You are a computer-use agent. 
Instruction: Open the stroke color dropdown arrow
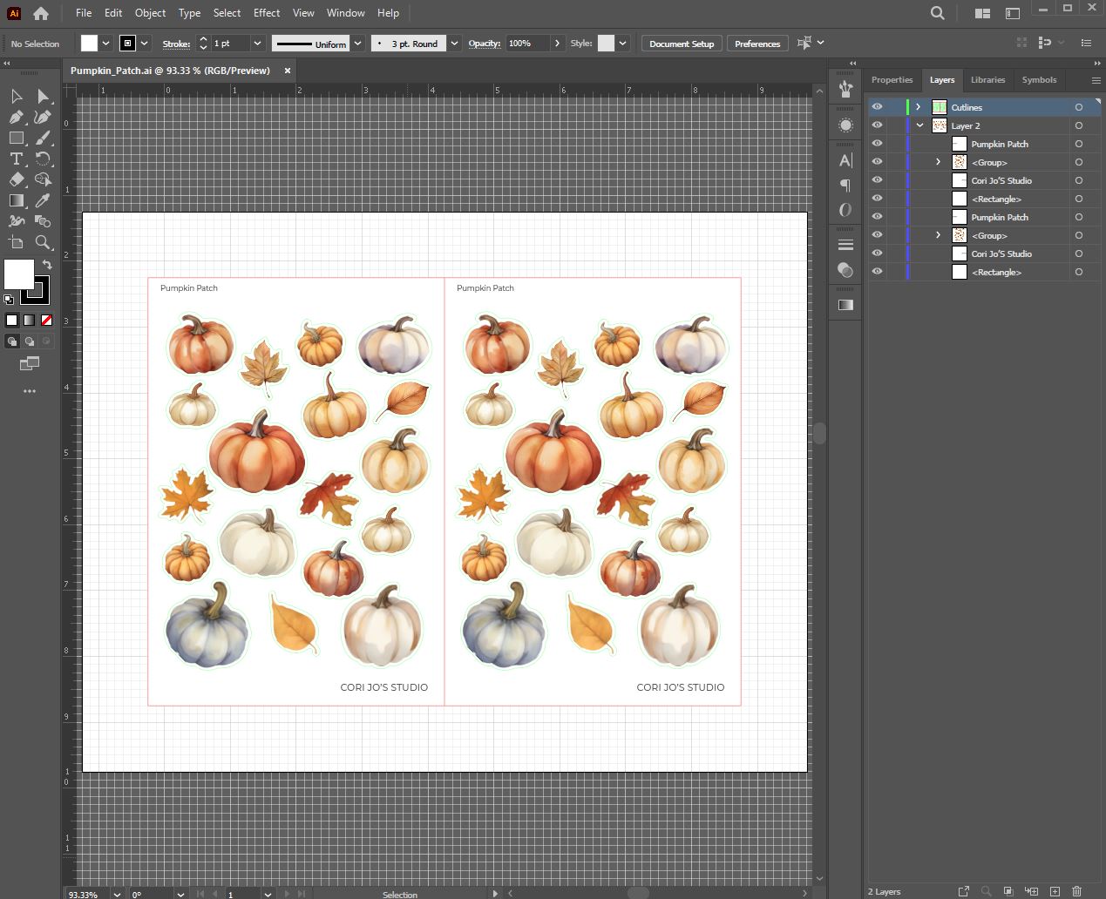[x=145, y=44]
